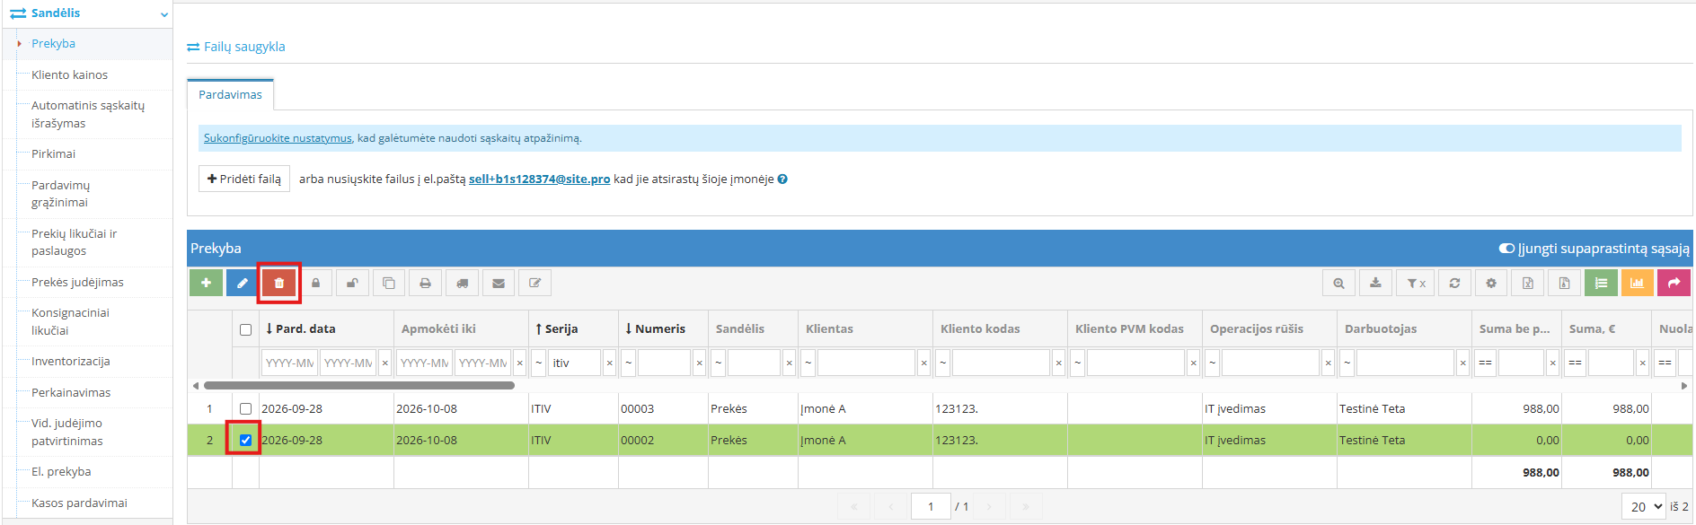This screenshot has height=525, width=1696.
Task: Open table settings gear icon
Action: 1491,283
